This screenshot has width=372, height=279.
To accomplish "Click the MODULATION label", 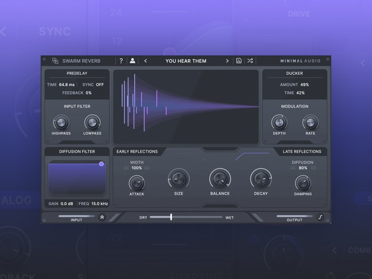I will click(x=294, y=107).
